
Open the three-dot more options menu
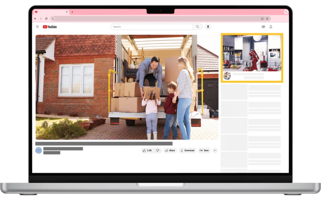214,150
